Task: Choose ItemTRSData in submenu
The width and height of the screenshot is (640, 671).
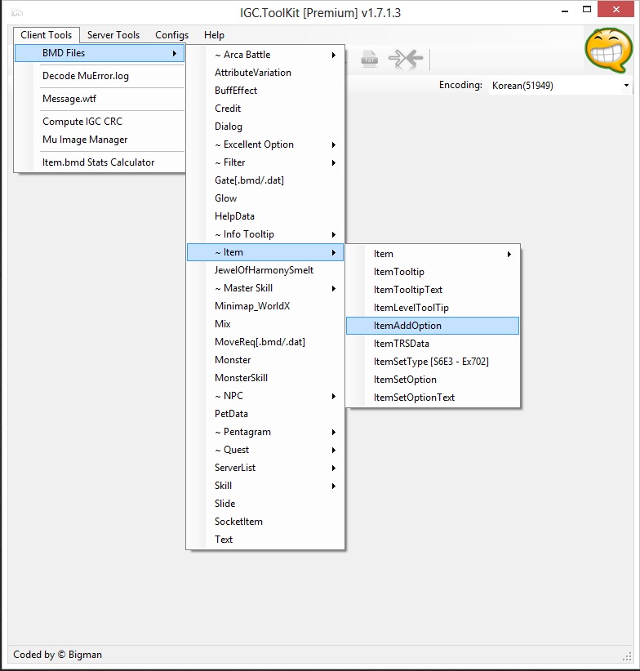Action: pyautogui.click(x=433, y=344)
